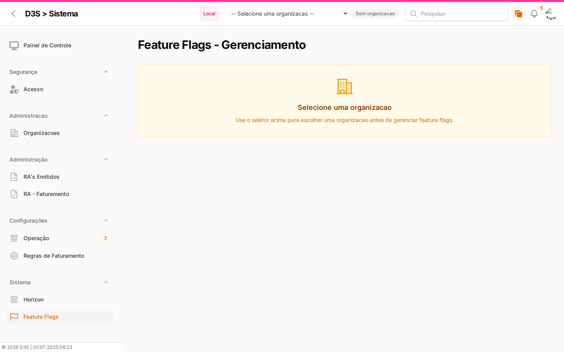Image resolution: width=564 pixels, height=352 pixels.
Task: Click the D3S > Sistema breadcrumb title
Action: [51, 14]
